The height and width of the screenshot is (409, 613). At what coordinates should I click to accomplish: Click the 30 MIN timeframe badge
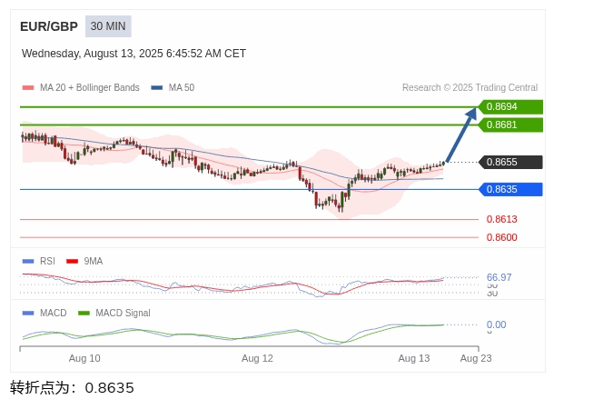[x=110, y=26]
